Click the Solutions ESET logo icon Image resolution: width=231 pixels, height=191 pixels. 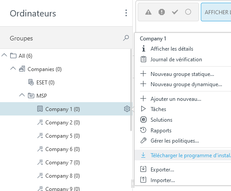pos(143,119)
